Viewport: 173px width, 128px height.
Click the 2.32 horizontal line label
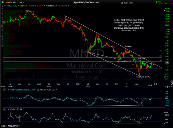(160, 56)
